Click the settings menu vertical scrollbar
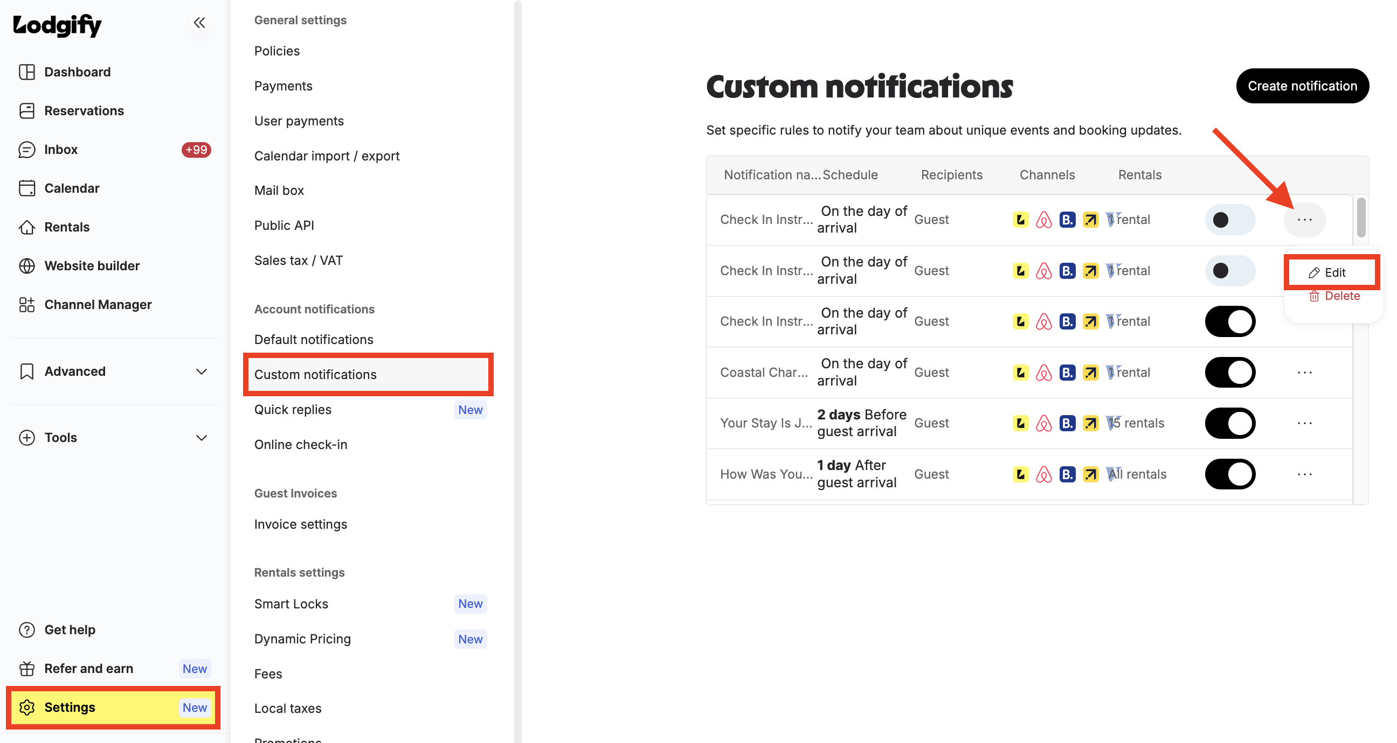The height and width of the screenshot is (743, 1397). tap(518, 371)
